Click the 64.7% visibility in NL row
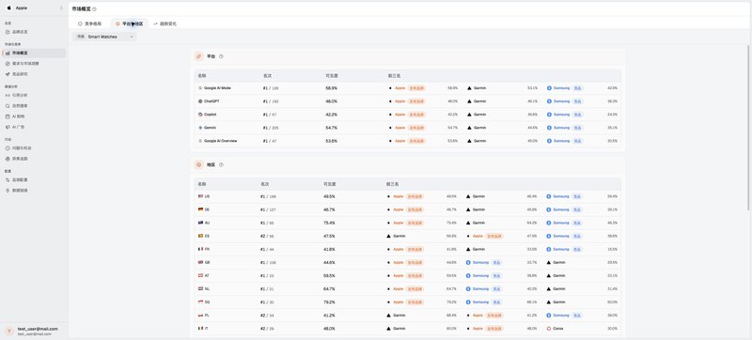 tap(329, 288)
